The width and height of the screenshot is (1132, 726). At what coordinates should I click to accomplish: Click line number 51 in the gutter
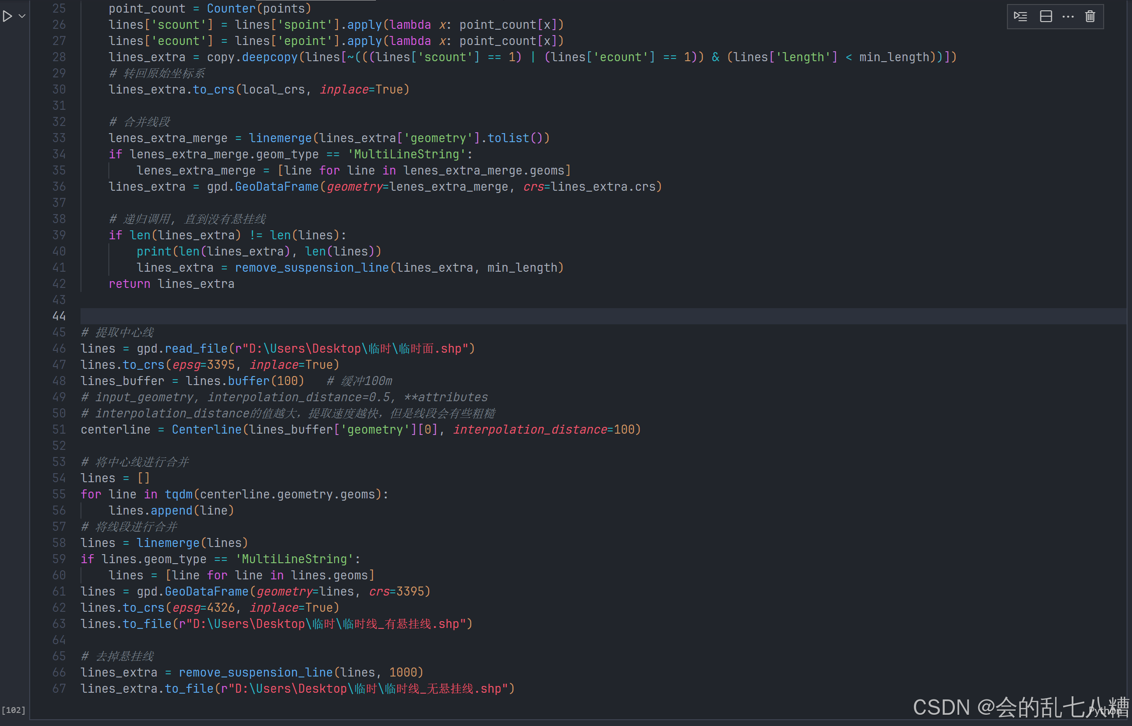(59, 430)
